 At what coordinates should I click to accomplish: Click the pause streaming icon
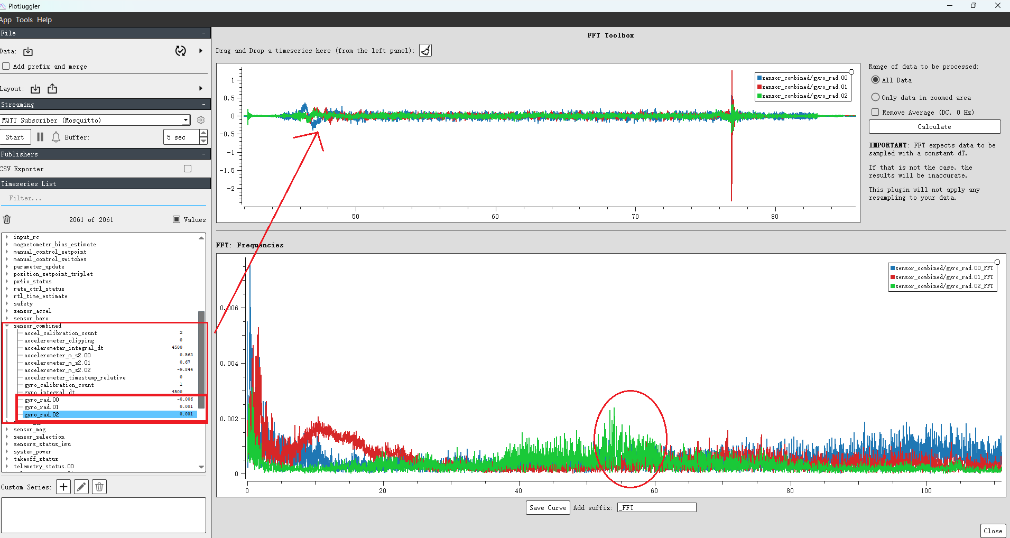click(40, 137)
